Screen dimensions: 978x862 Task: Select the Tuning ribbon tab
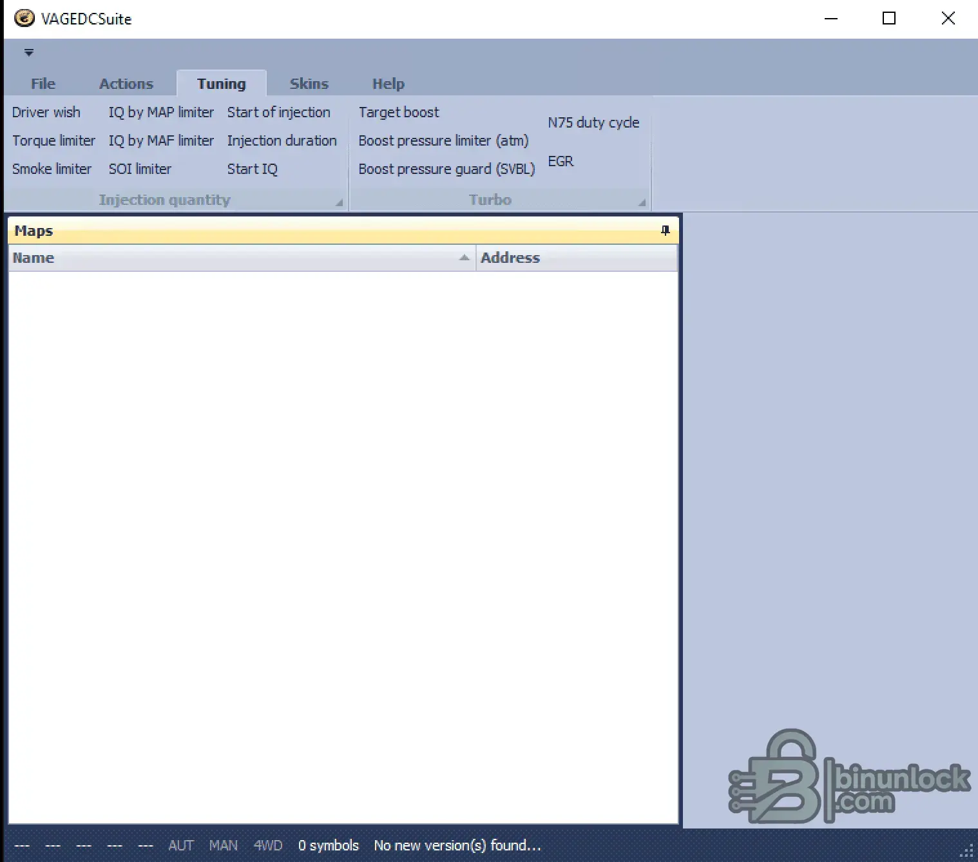click(x=222, y=84)
